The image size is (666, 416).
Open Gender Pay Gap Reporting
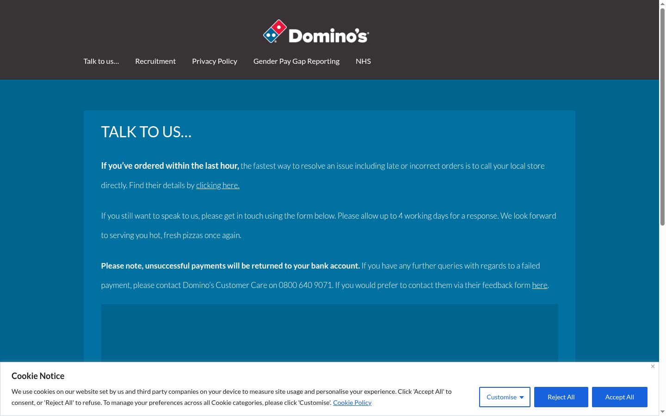[x=296, y=61]
